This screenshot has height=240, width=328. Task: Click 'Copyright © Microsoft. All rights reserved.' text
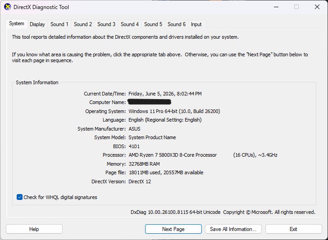click(269, 212)
